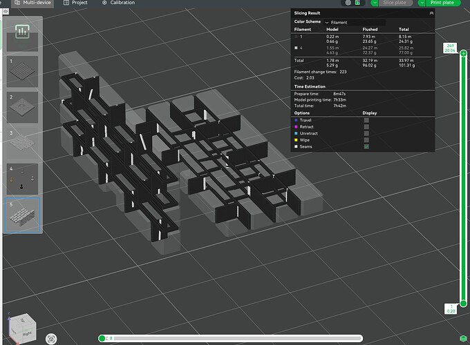
Task: Switch to sliced preview view icon
Action: (357, 3)
